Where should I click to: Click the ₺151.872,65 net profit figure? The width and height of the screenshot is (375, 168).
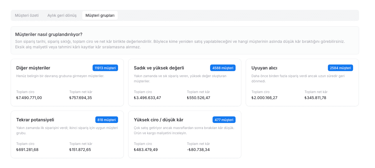pos(80,150)
